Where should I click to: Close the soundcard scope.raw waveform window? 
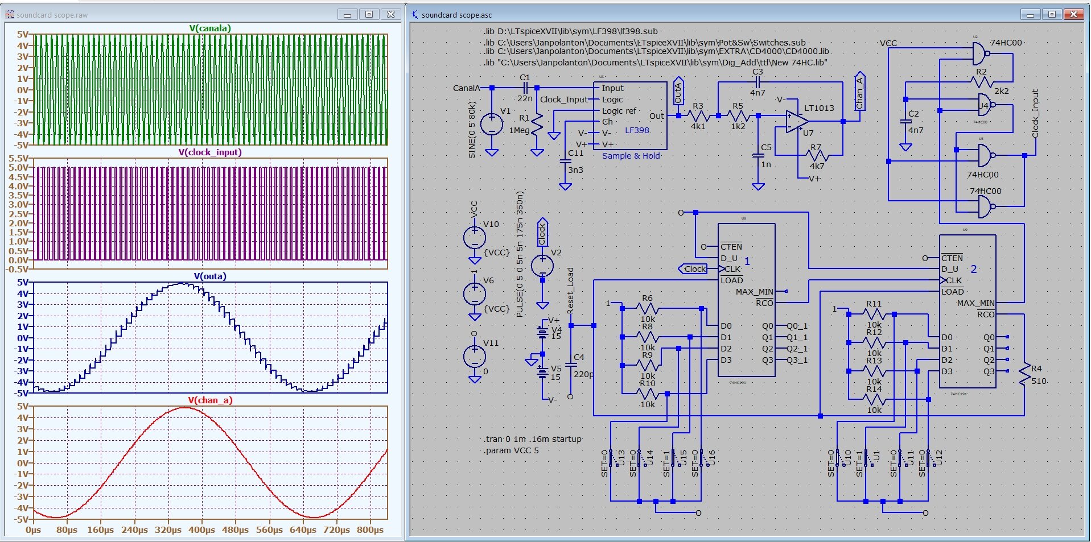point(390,14)
